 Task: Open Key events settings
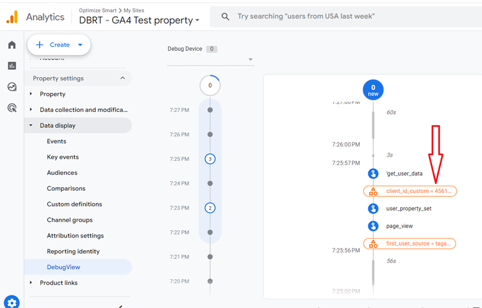[x=63, y=157]
